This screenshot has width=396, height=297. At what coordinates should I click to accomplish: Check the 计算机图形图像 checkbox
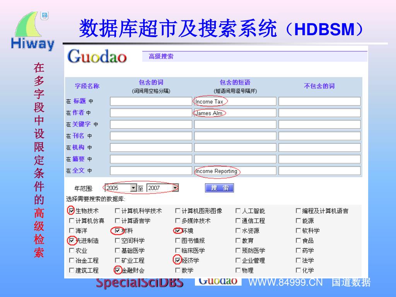coord(178,211)
